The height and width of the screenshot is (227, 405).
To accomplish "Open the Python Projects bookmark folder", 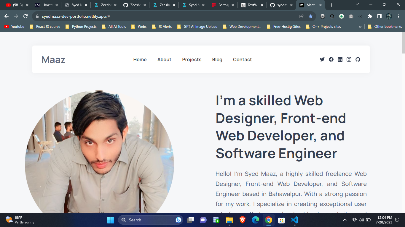I will [81, 27].
